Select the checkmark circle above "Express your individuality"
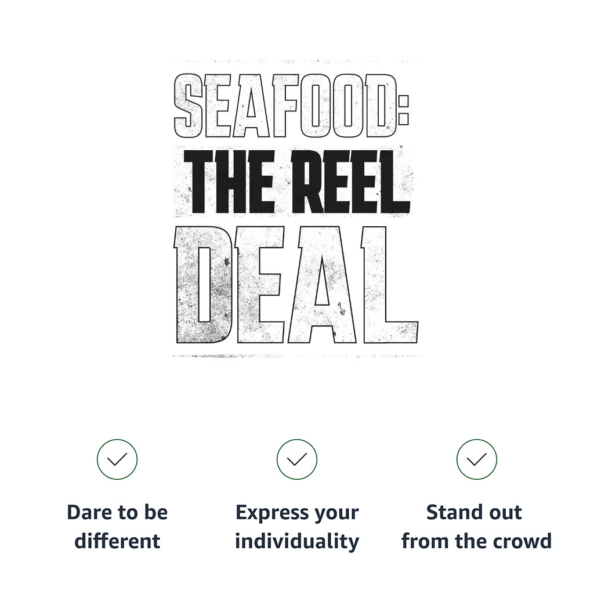594x594 pixels. pyautogui.click(x=297, y=459)
